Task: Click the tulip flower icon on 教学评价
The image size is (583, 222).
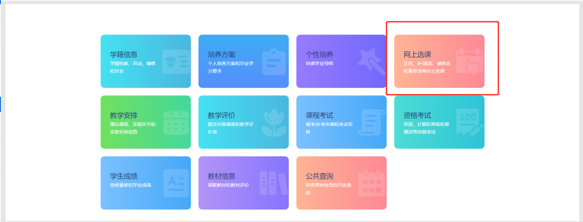Action: click(274, 123)
